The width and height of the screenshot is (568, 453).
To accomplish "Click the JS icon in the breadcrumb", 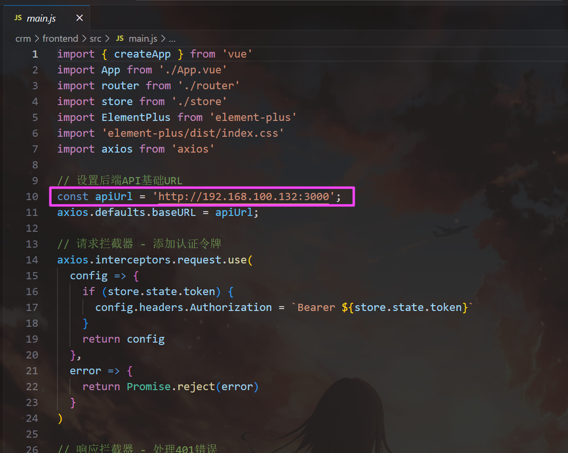I will (120, 38).
